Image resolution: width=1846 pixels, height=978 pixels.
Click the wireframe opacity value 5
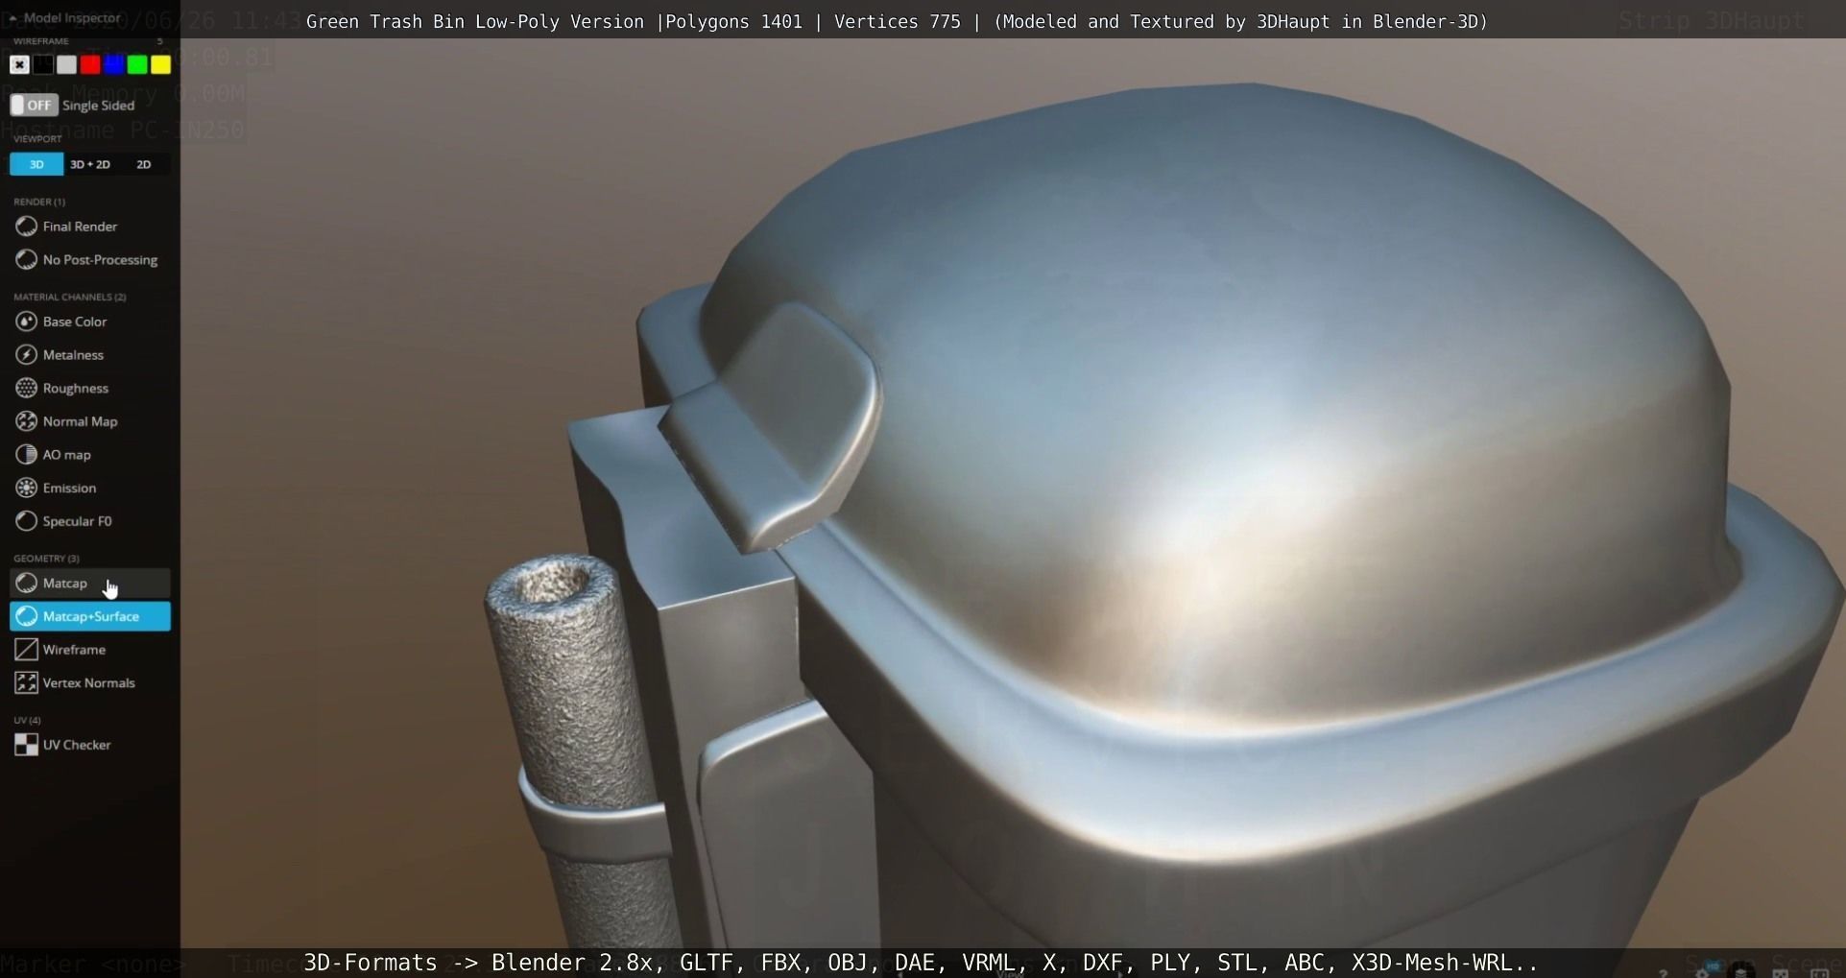(x=159, y=41)
